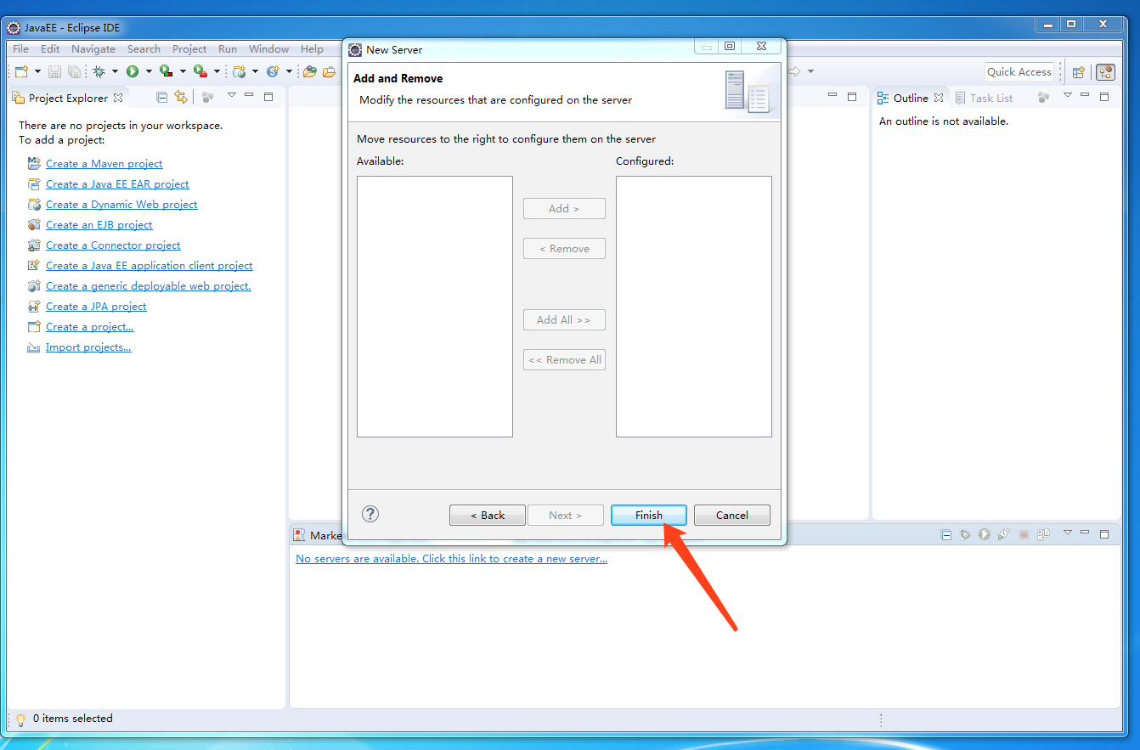Click the green Run icon
This screenshot has height=750, width=1140.
click(133, 71)
